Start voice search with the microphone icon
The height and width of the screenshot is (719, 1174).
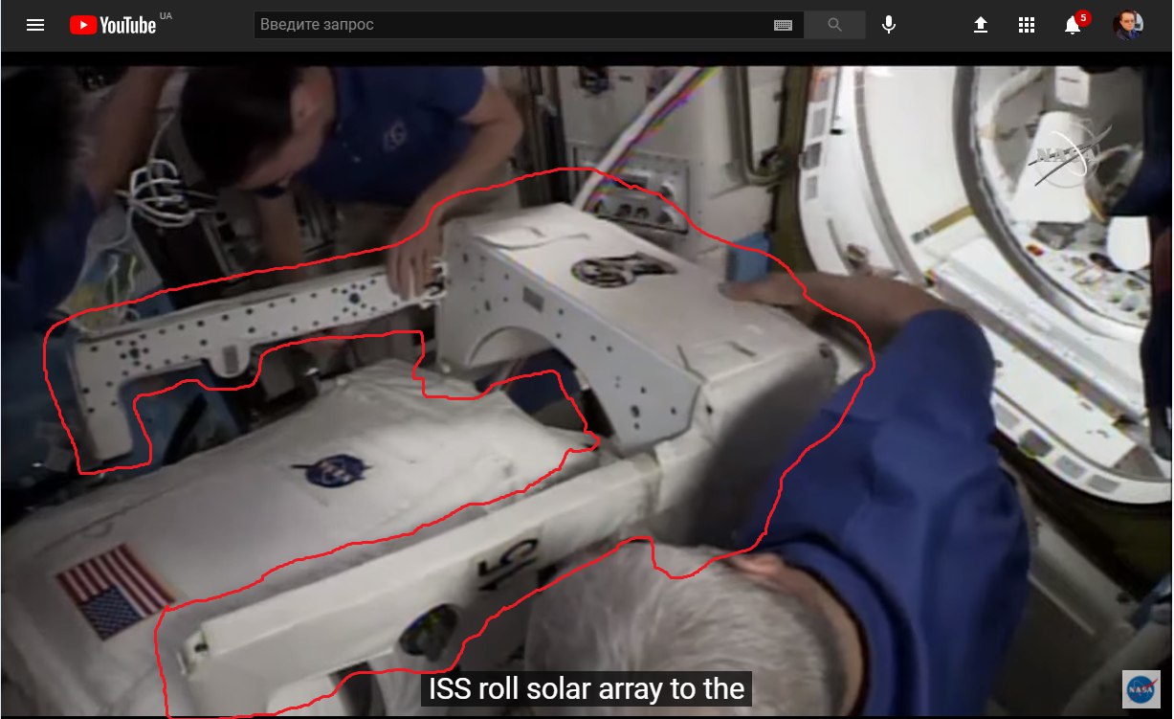(889, 25)
